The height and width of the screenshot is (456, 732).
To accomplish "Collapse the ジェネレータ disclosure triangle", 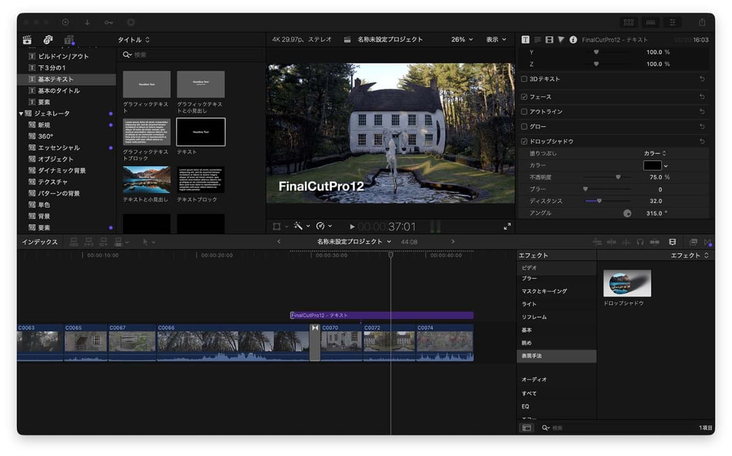I will pos(21,114).
